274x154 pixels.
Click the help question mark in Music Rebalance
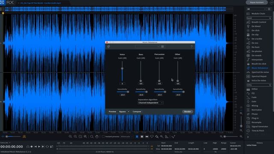[x=191, y=47]
